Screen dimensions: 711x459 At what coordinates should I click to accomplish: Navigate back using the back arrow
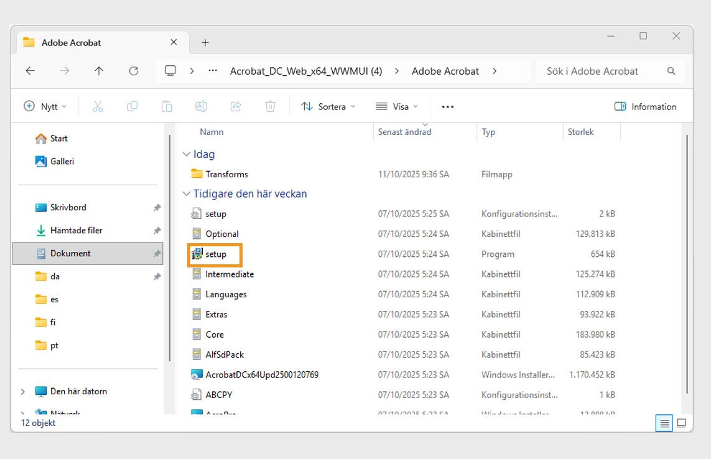coord(30,71)
